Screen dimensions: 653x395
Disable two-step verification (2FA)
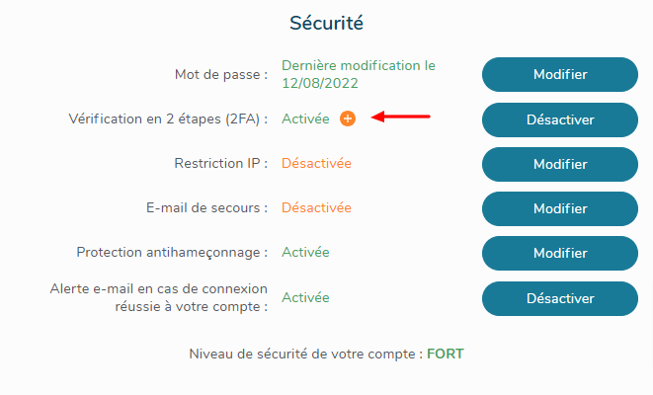559,119
